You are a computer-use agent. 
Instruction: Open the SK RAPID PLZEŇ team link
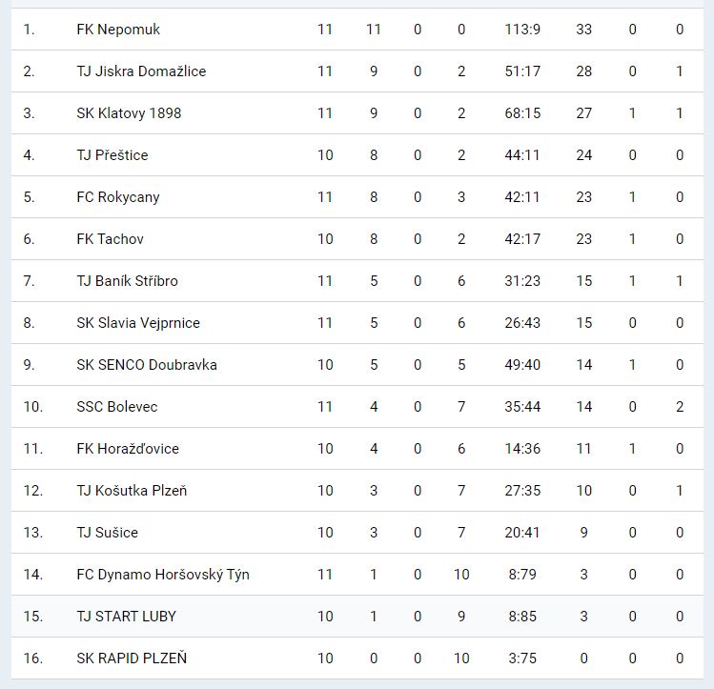[132, 659]
